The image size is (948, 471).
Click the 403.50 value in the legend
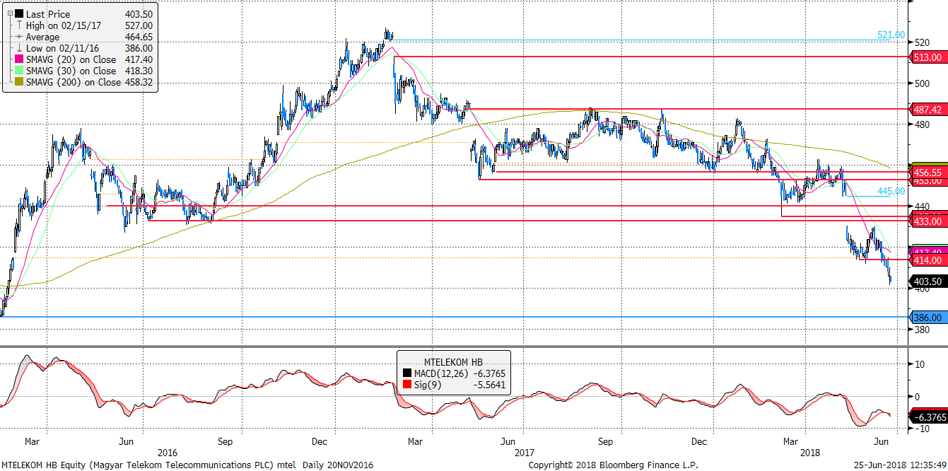pos(139,13)
